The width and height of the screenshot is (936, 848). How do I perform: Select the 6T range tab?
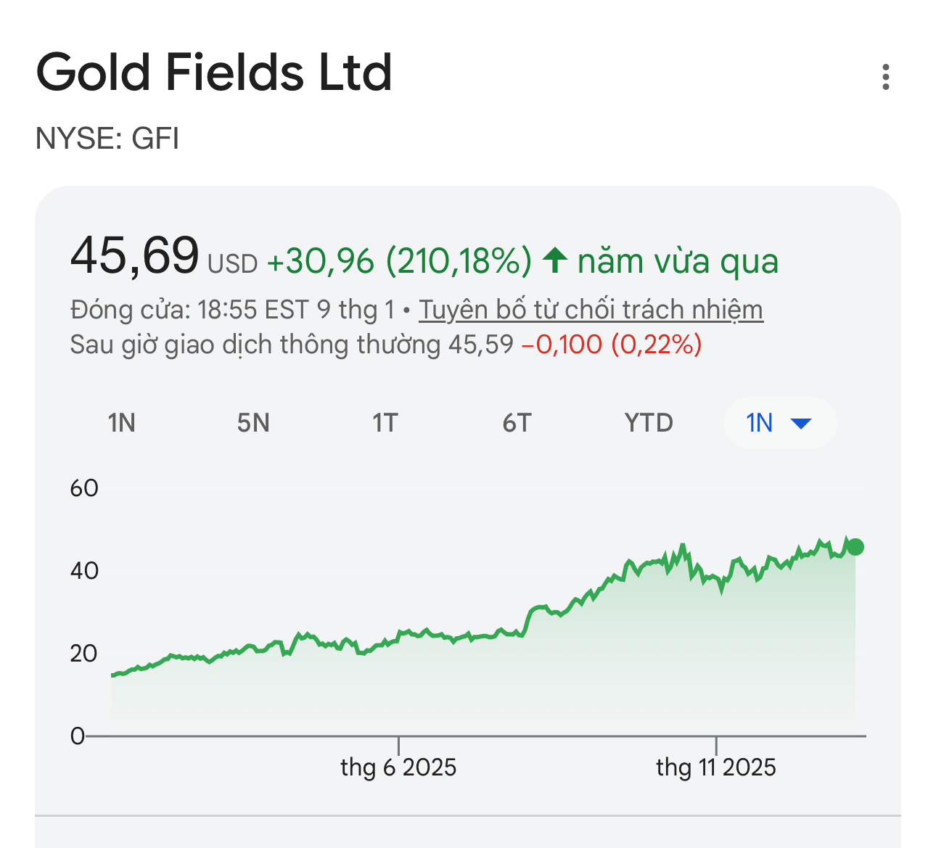tap(517, 423)
